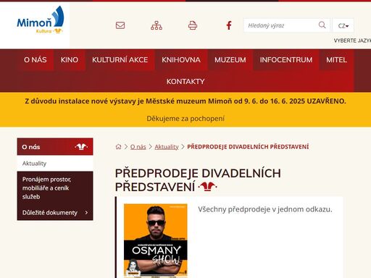Click the O nás breadcrumb link
This screenshot has width=371, height=278.
click(x=138, y=147)
